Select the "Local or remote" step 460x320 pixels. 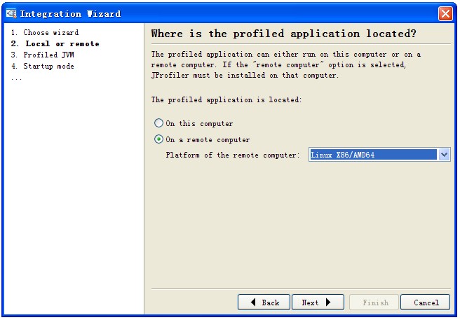click(55, 43)
